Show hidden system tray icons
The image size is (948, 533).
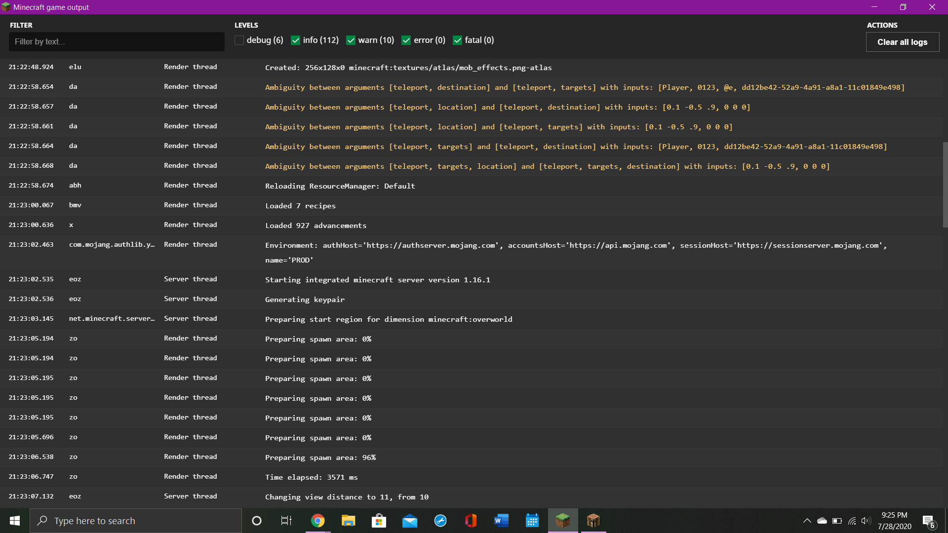click(807, 521)
